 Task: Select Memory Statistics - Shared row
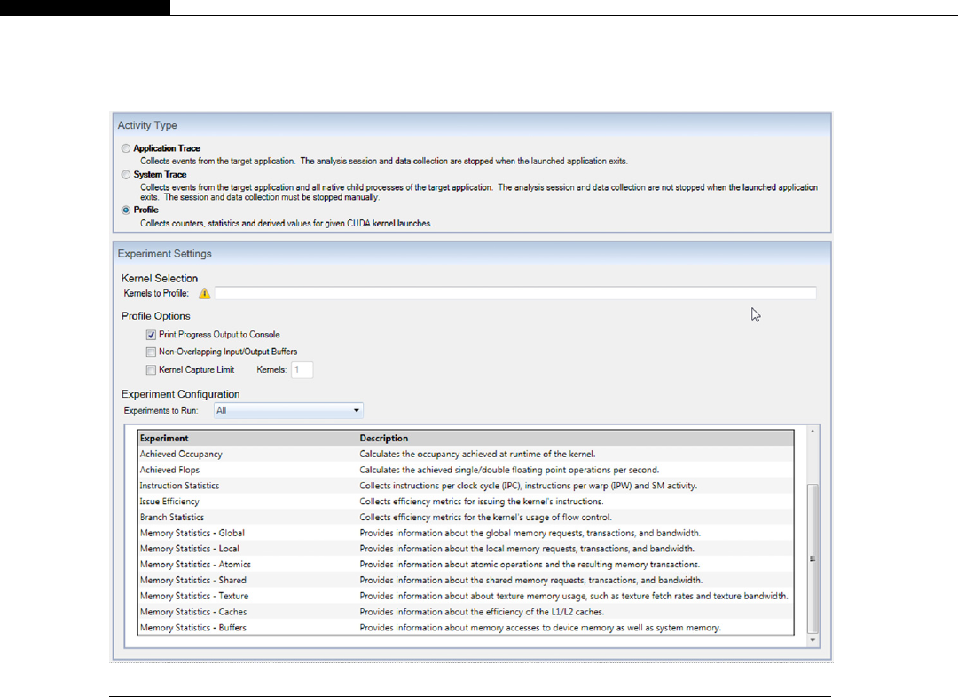pyautogui.click(x=467, y=580)
